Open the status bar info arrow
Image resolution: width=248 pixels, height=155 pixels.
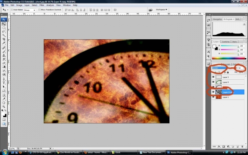click(x=50, y=148)
